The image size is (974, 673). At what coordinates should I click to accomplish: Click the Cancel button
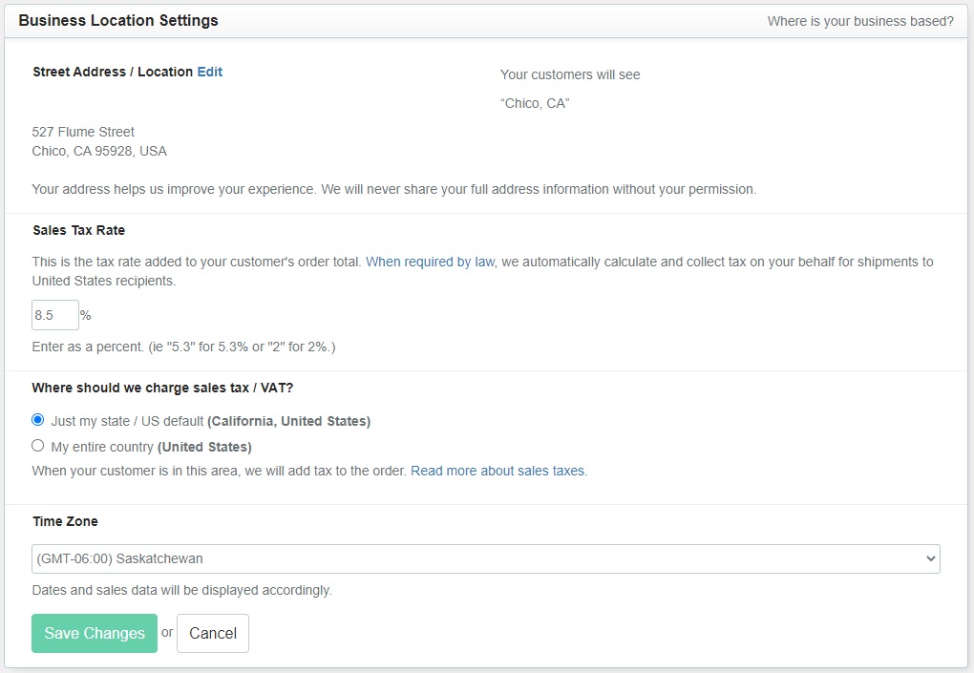(x=213, y=633)
